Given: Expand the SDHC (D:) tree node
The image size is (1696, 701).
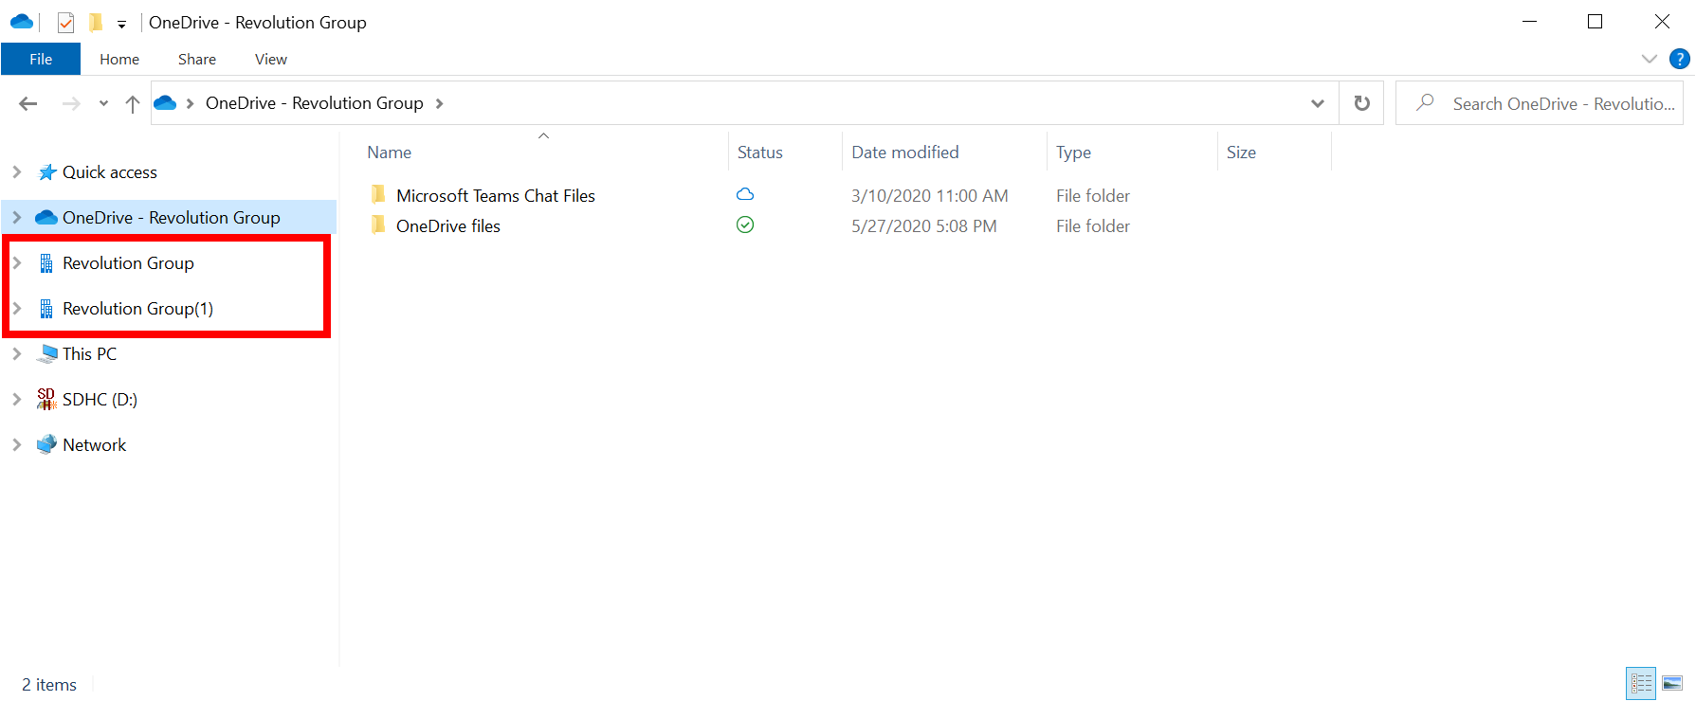Looking at the screenshot, I should pos(16,399).
